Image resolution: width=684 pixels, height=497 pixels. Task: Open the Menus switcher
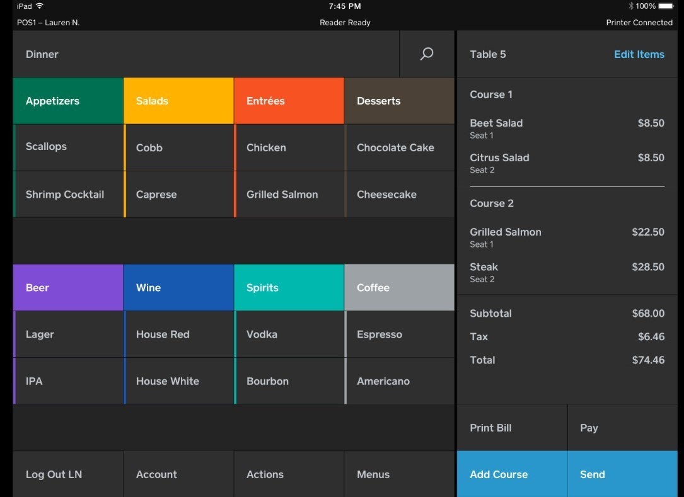399,474
